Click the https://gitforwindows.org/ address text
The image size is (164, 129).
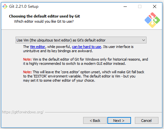[x=23, y=112]
